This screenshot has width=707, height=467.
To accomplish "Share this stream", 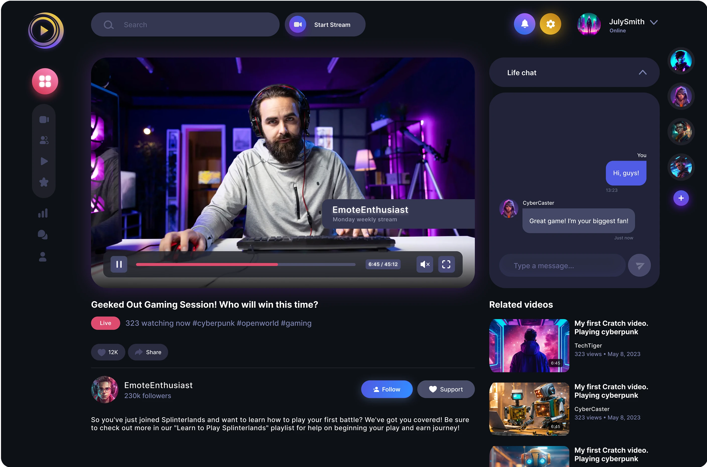I will pyautogui.click(x=148, y=352).
